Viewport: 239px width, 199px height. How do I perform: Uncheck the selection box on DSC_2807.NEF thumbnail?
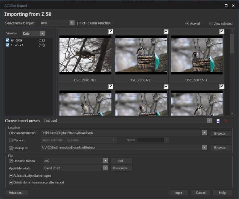222,31
